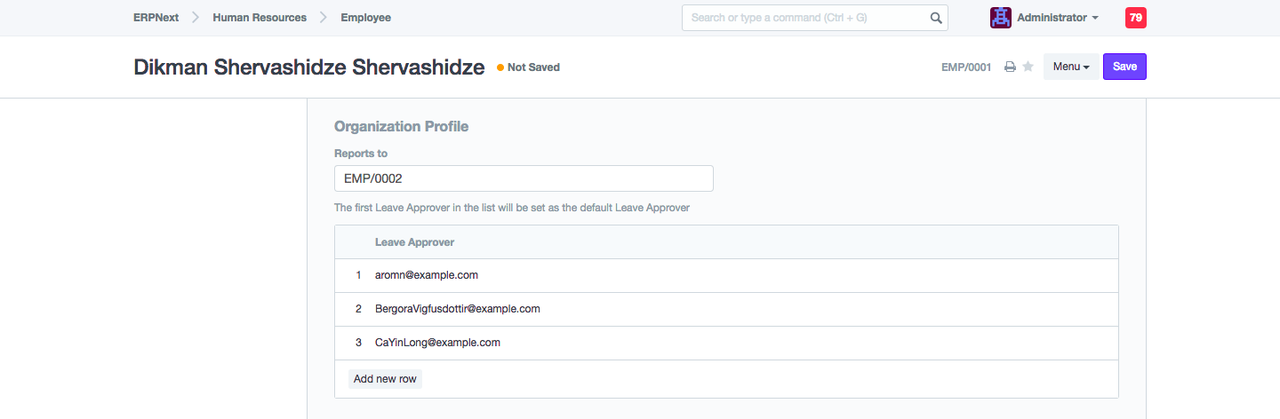Click the Administrator avatar icon

click(x=1000, y=18)
